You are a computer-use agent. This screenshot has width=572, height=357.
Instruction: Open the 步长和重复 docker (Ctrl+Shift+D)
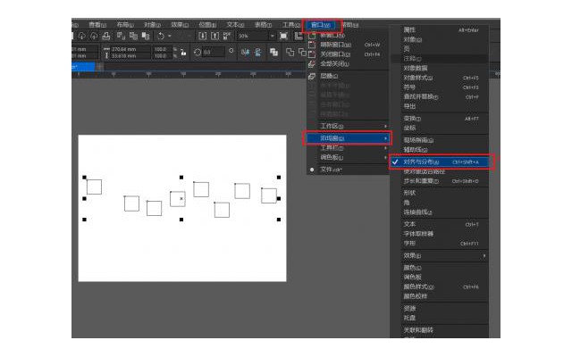pos(440,181)
